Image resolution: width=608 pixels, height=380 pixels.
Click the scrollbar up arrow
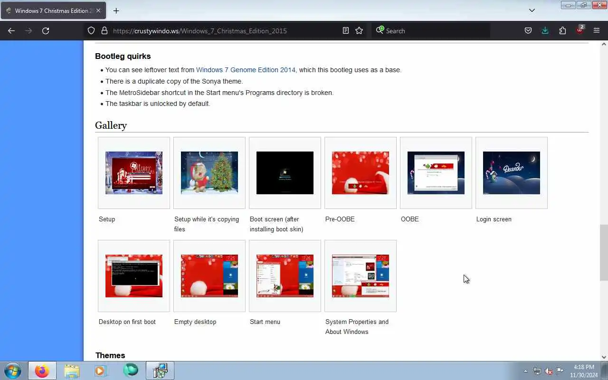point(604,44)
